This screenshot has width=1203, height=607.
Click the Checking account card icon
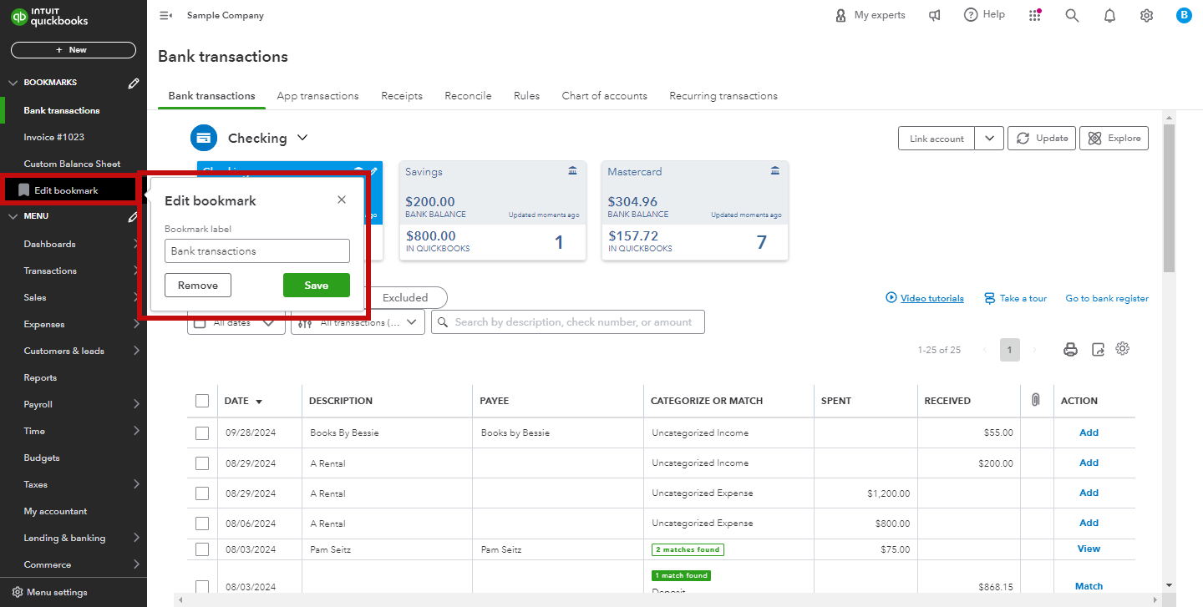pyautogui.click(x=203, y=138)
